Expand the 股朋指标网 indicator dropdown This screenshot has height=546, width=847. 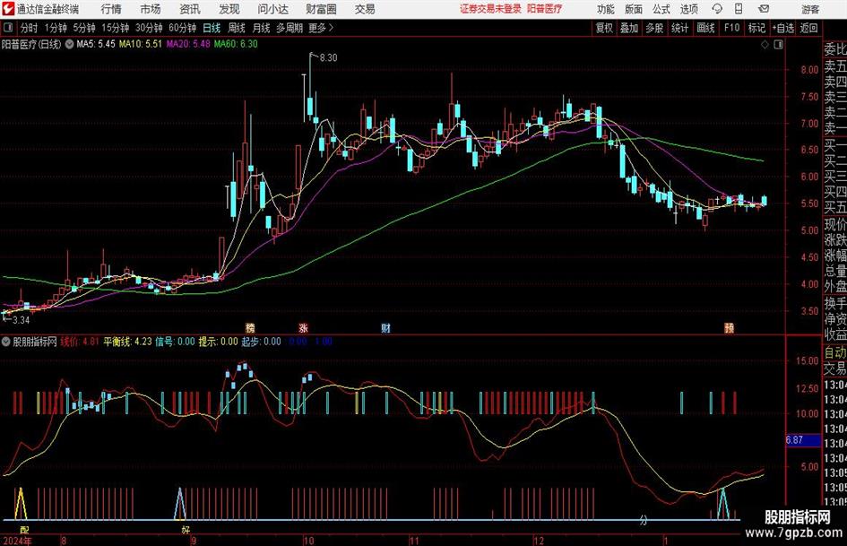[x=6, y=342]
